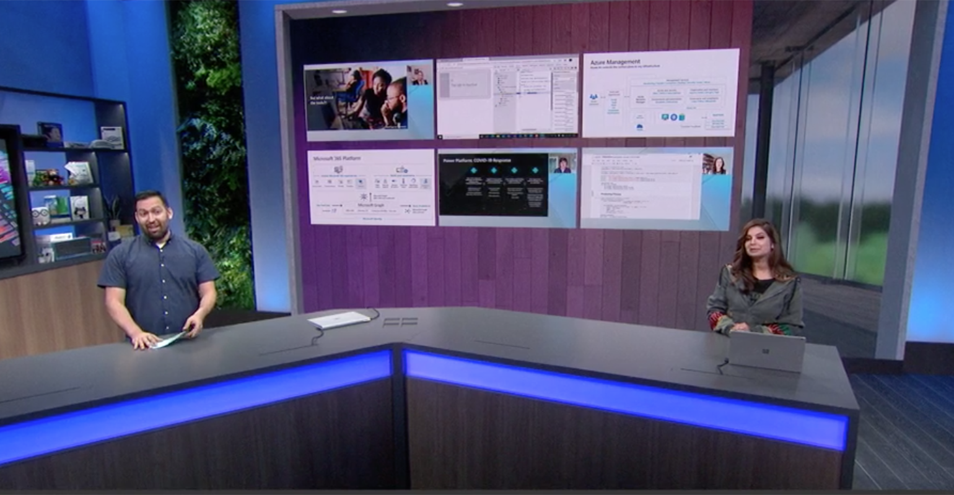Click the 'Power Platform: COVID-19 Response' title
This screenshot has width=954, height=495.
pos(476,160)
